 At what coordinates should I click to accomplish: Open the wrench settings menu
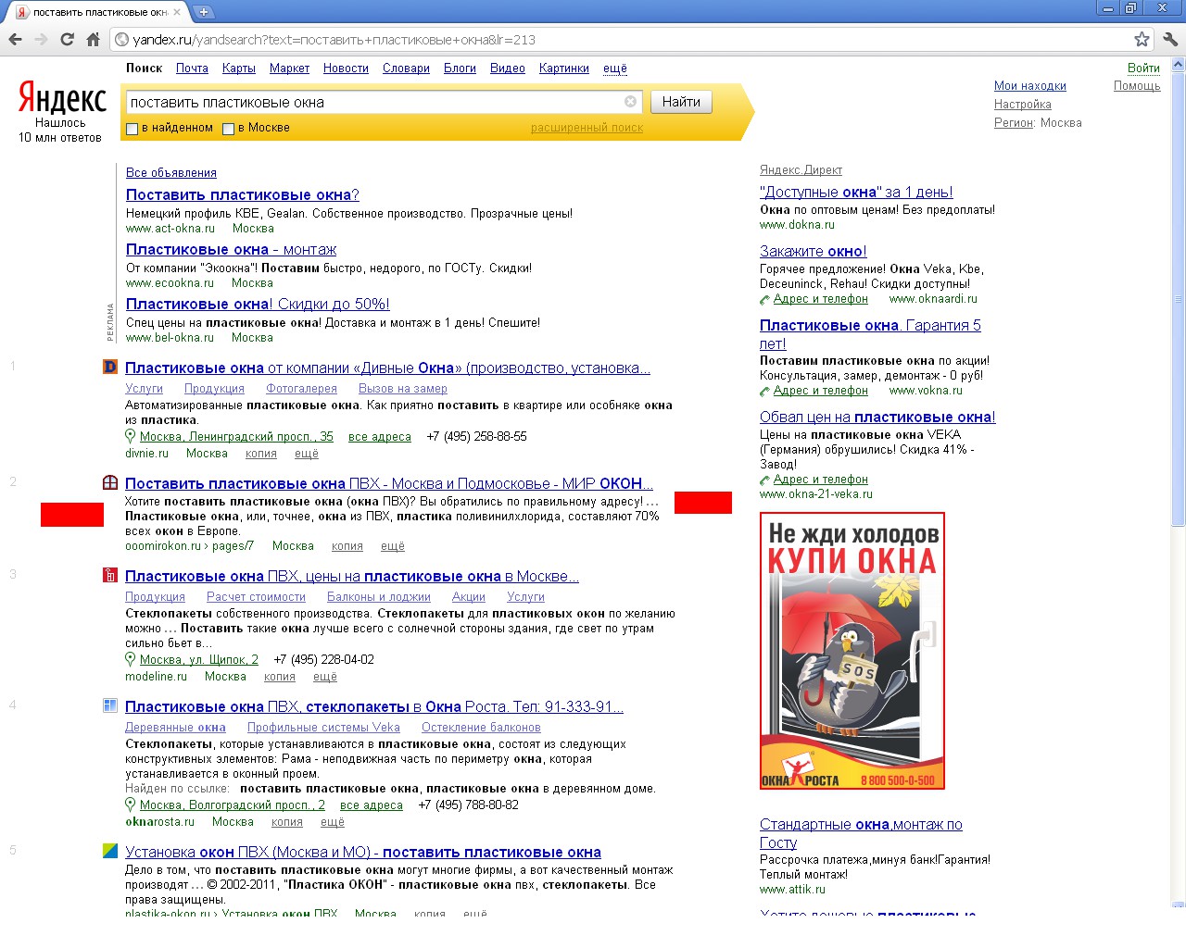[1170, 39]
